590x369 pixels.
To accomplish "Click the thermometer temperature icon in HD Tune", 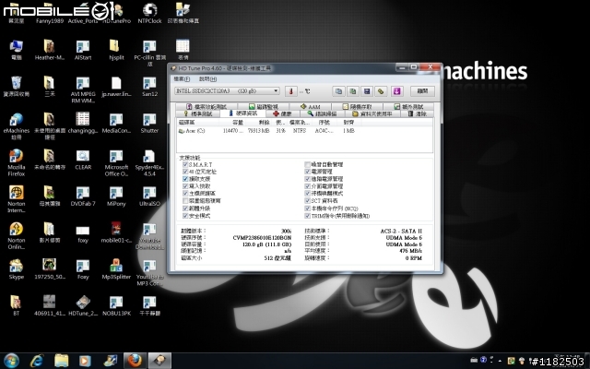I will point(290,91).
